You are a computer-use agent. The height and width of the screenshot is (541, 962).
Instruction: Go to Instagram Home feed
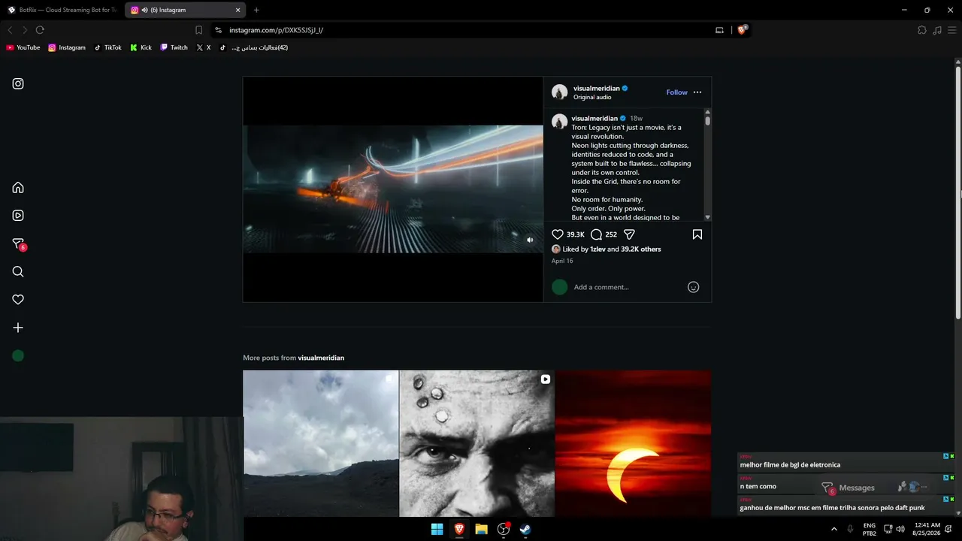pos(18,188)
